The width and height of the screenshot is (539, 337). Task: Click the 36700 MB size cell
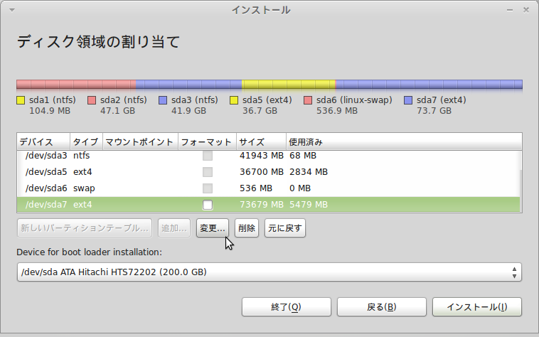click(261, 172)
